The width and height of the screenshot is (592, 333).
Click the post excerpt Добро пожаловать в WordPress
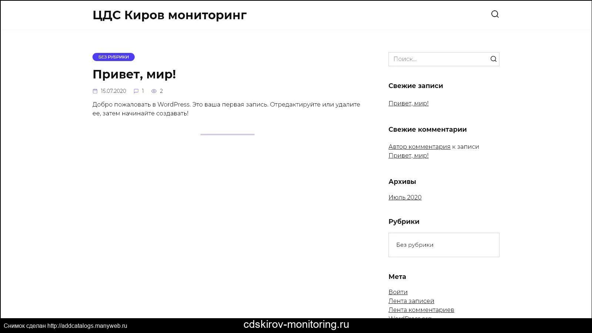(226, 109)
